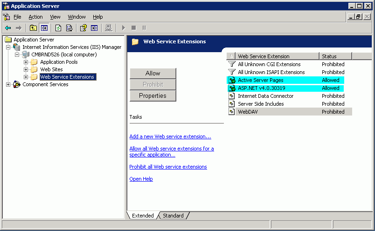Image resolution: width=375 pixels, height=231 pixels.
Task: Collapse the Internet Information Services (IIS) Manager node
Action: (x=8, y=47)
